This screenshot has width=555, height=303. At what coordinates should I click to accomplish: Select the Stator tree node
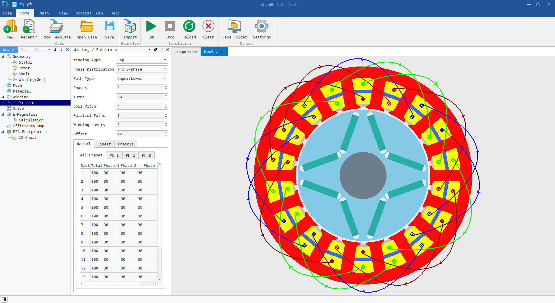[25, 62]
